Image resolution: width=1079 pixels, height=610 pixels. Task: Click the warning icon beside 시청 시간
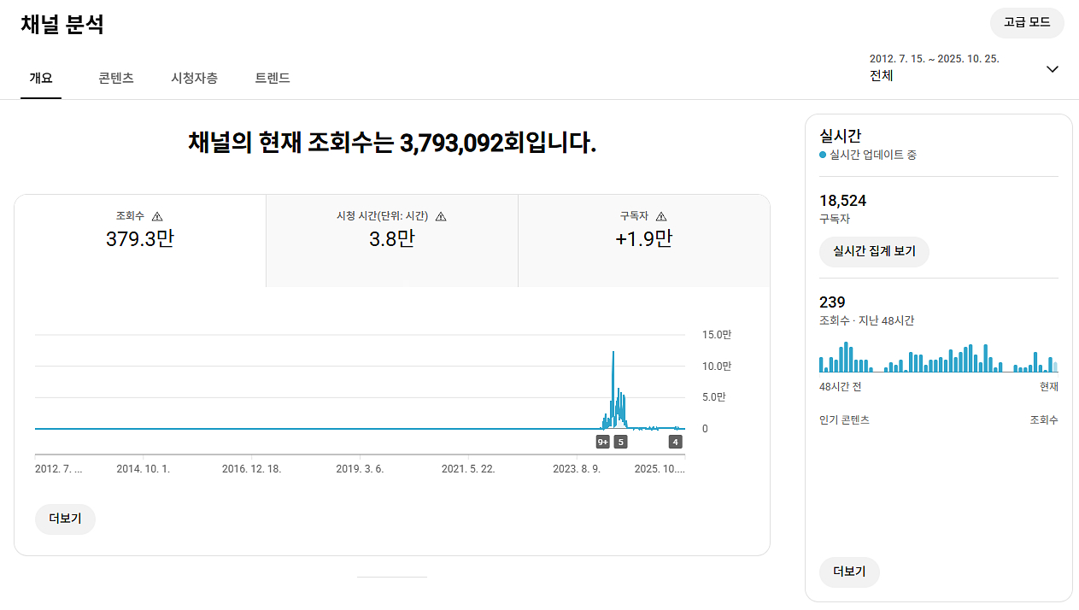[x=441, y=217]
